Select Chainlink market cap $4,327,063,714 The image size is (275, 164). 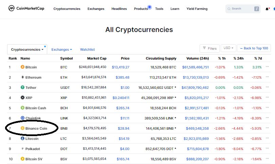point(95,118)
